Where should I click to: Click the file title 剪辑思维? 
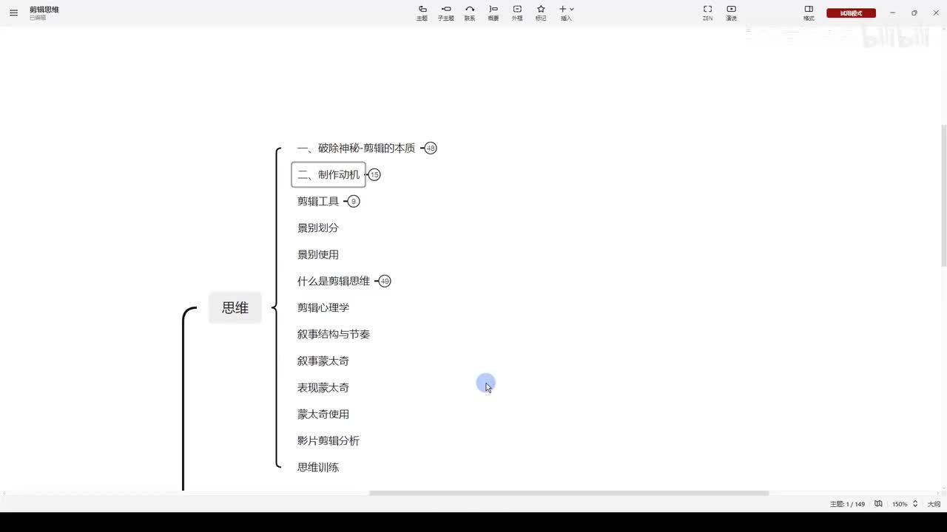(44, 10)
